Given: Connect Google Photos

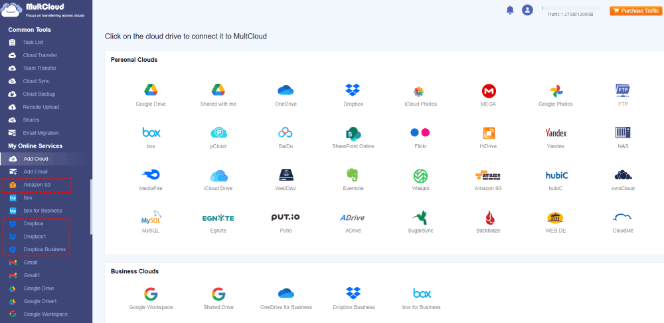Looking at the screenshot, I should [x=556, y=95].
